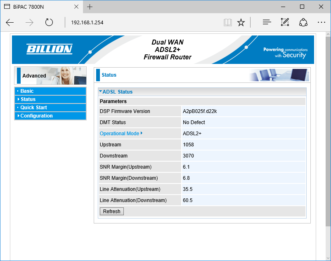Expand the Configuration sidebar menu
This screenshot has height=261, width=331.
(50, 116)
